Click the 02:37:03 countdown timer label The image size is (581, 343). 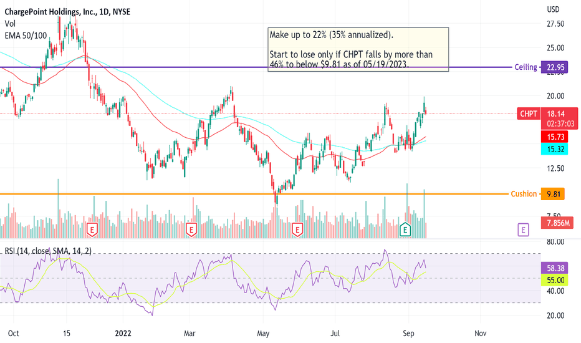[x=560, y=124]
